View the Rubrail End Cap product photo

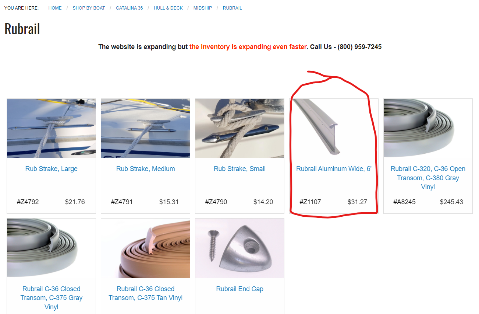point(240,248)
